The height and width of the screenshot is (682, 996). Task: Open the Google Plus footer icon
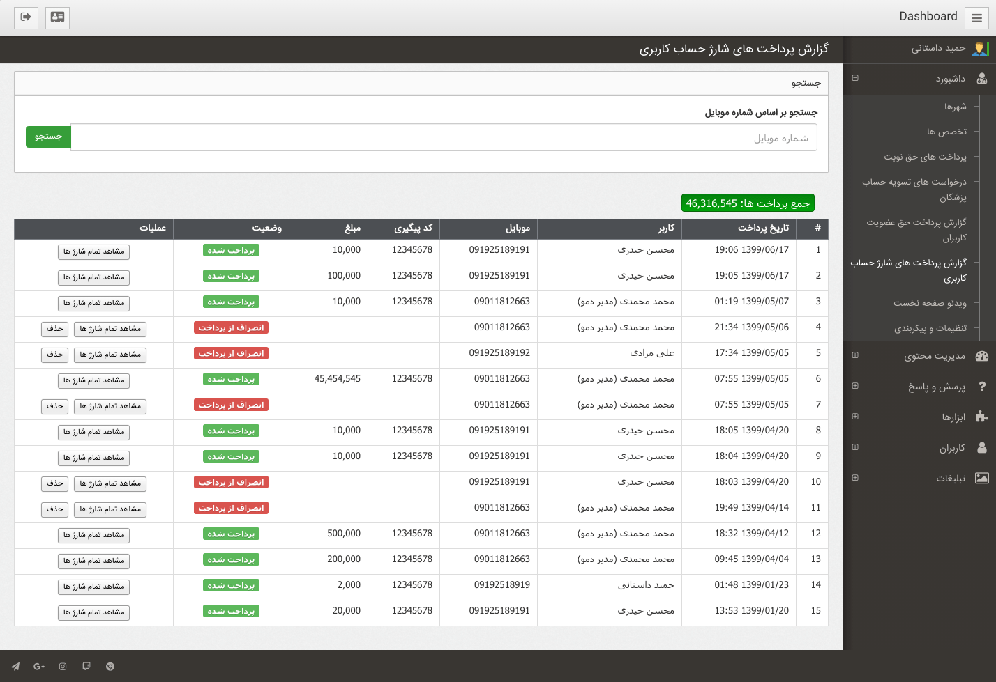tap(39, 667)
